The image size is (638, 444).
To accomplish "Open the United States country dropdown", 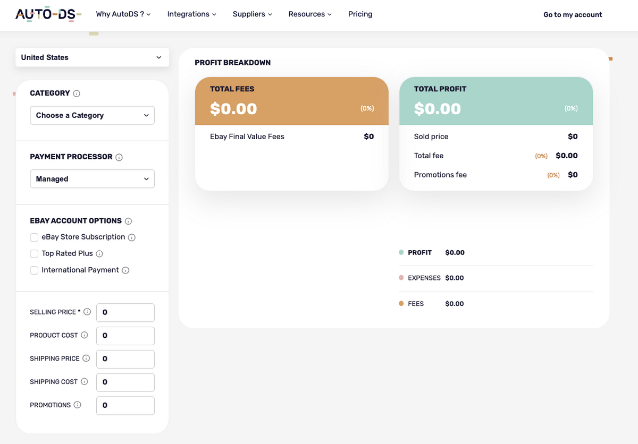I will (x=92, y=57).
